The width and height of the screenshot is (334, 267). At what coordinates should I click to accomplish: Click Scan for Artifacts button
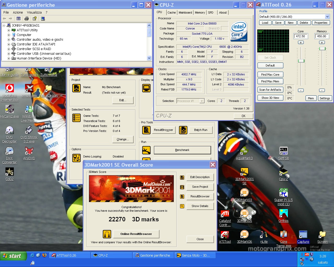tap(270, 90)
